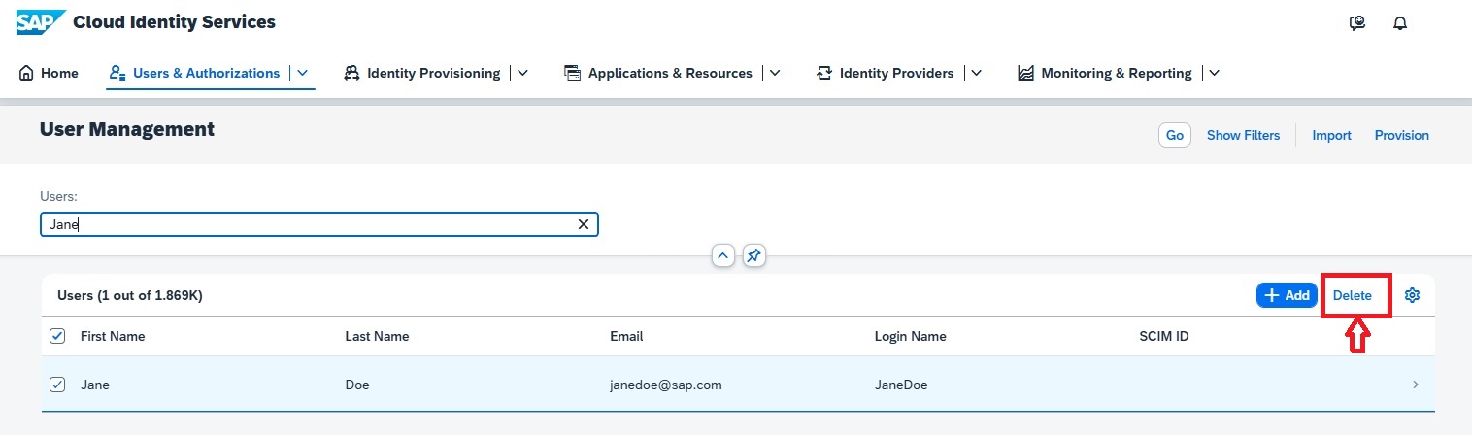Image resolution: width=1472 pixels, height=435 pixels.
Task: Click the first name Jane cell
Action: pyautogui.click(x=95, y=385)
